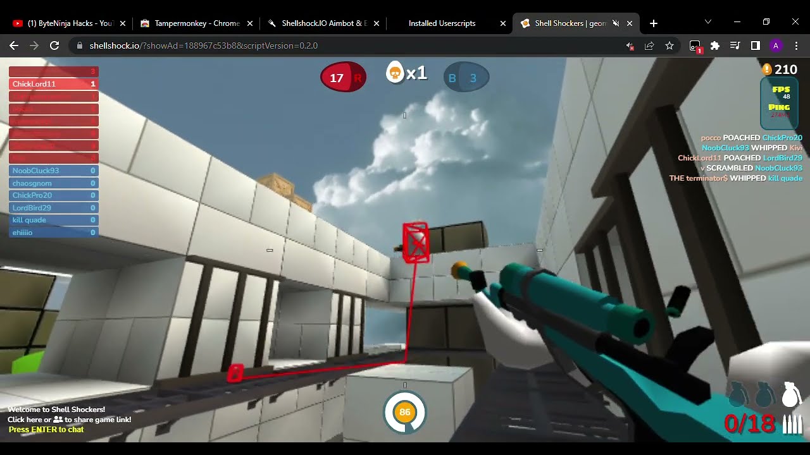Image resolution: width=810 pixels, height=455 pixels.
Task: Close the Installed Userscripts tab
Action: tap(502, 23)
